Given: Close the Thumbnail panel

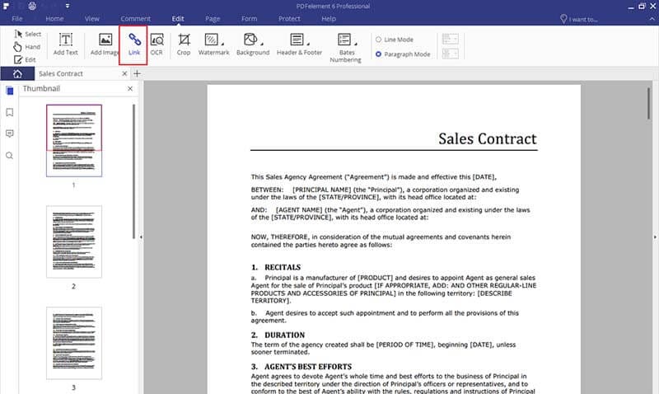Looking at the screenshot, I should pos(130,89).
